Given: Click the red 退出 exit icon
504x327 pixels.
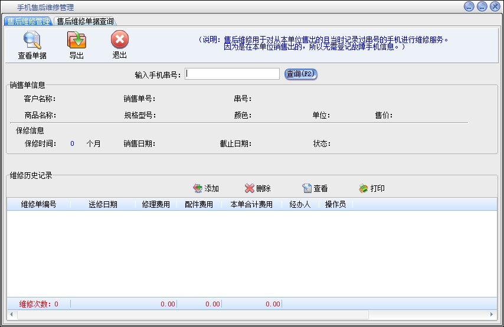Looking at the screenshot, I should [120, 41].
